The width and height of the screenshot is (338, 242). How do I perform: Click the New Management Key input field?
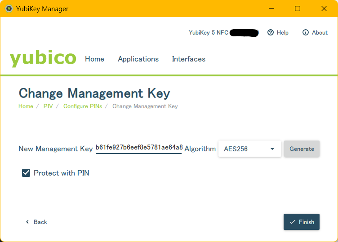pyautogui.click(x=139, y=148)
